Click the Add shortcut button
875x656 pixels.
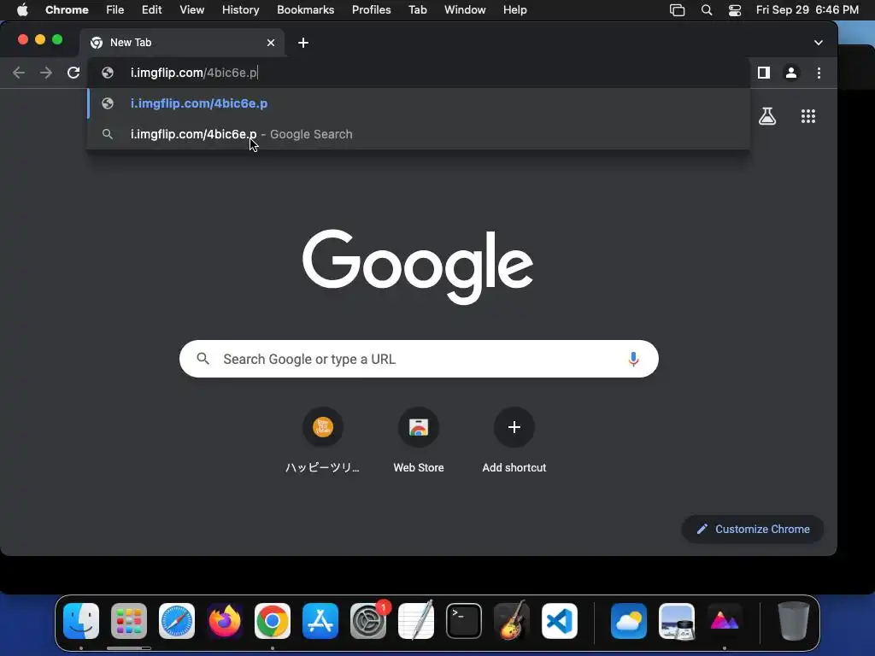click(x=514, y=441)
